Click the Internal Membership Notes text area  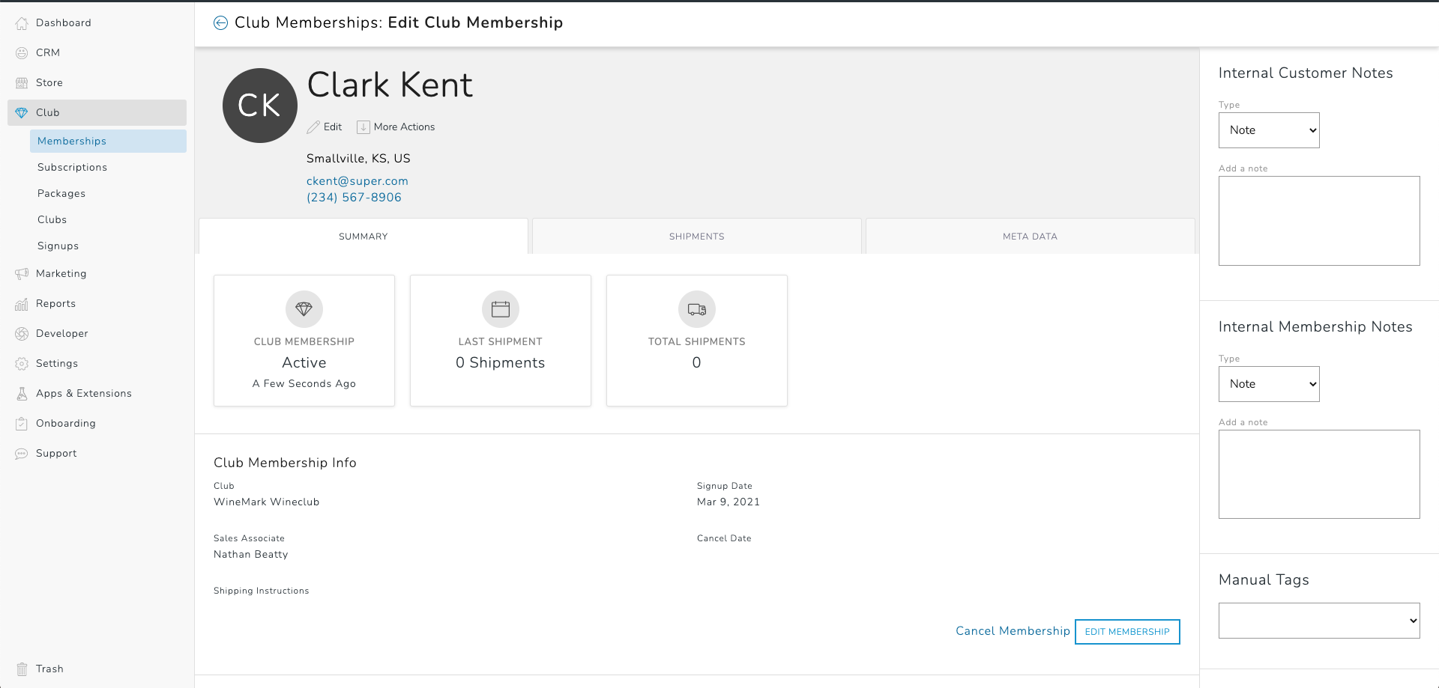tap(1319, 475)
